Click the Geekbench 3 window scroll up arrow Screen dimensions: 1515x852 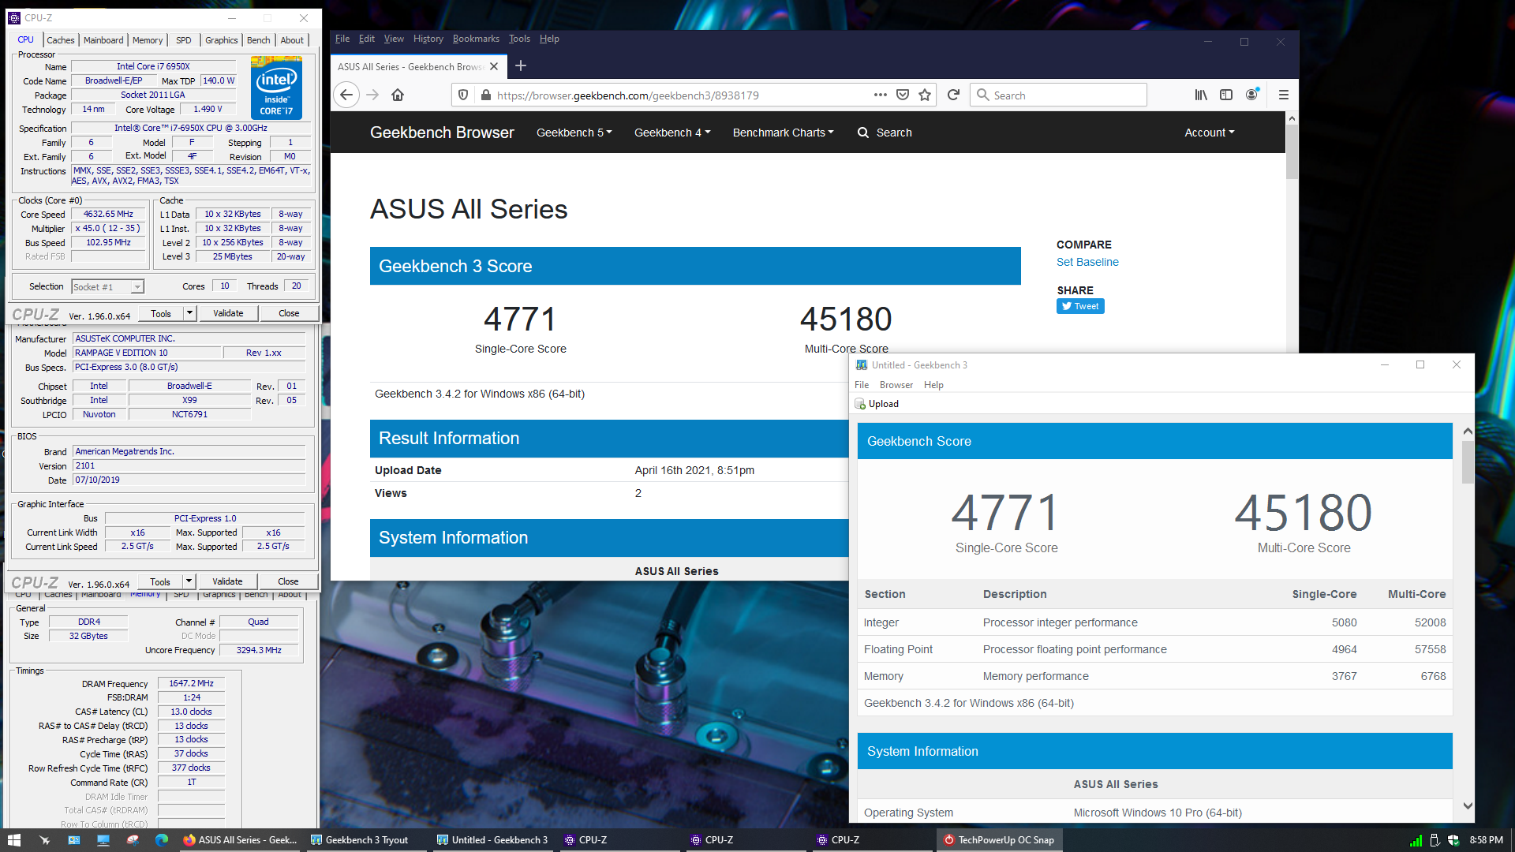pyautogui.click(x=1468, y=431)
